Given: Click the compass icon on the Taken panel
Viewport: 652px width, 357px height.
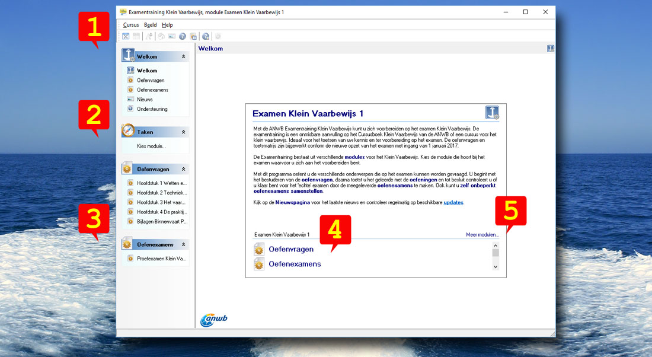Looking at the screenshot, I should point(128,132).
